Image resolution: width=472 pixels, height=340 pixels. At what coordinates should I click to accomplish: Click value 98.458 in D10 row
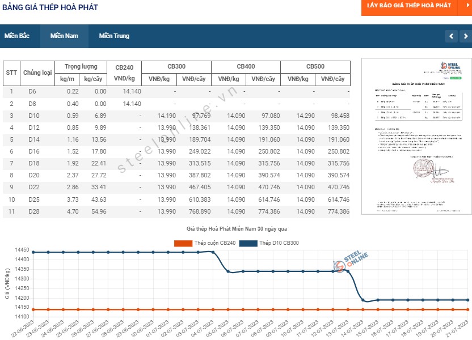[x=340, y=116]
